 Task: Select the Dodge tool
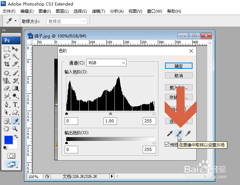point(15,96)
